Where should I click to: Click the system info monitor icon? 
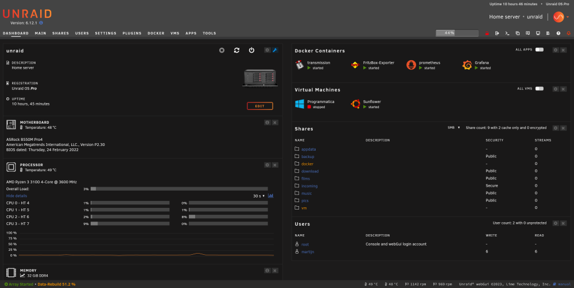tap(538, 33)
